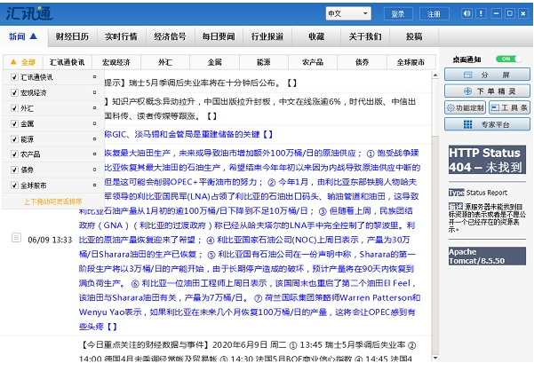Select the 能源 category tab

264,62
